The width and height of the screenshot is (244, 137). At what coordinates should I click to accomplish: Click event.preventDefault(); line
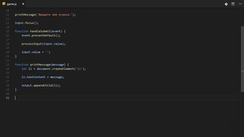(41, 35)
